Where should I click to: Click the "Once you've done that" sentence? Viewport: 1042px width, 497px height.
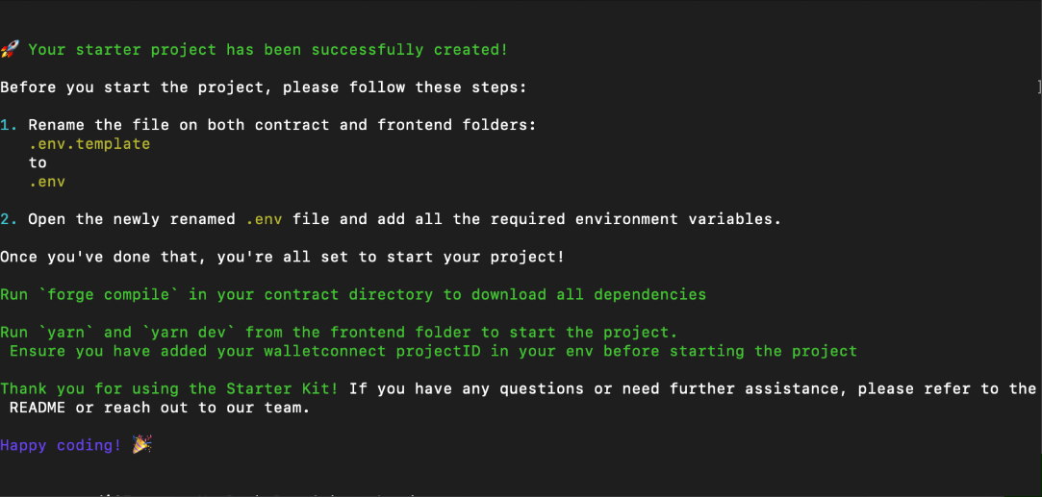(x=282, y=257)
